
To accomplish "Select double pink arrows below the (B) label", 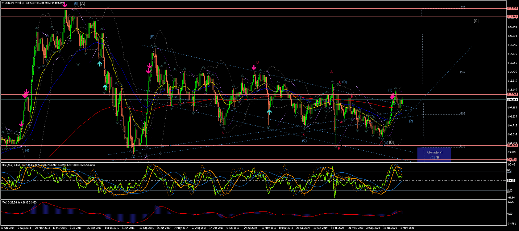I will pyautogui.click(x=149, y=69).
